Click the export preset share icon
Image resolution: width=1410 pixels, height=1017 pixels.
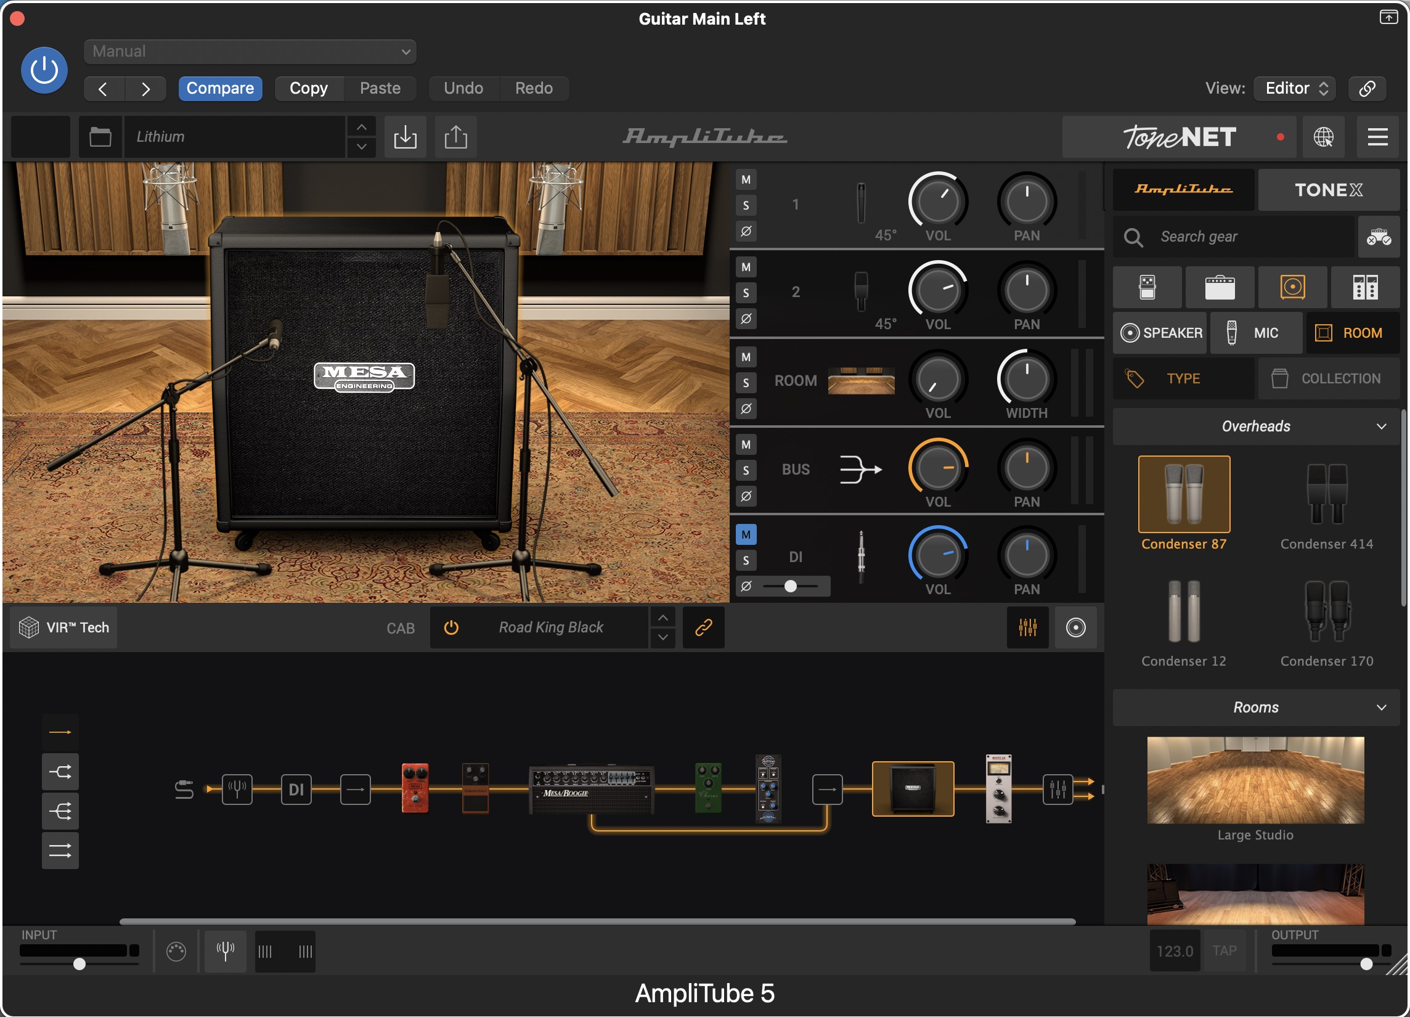[x=455, y=137]
